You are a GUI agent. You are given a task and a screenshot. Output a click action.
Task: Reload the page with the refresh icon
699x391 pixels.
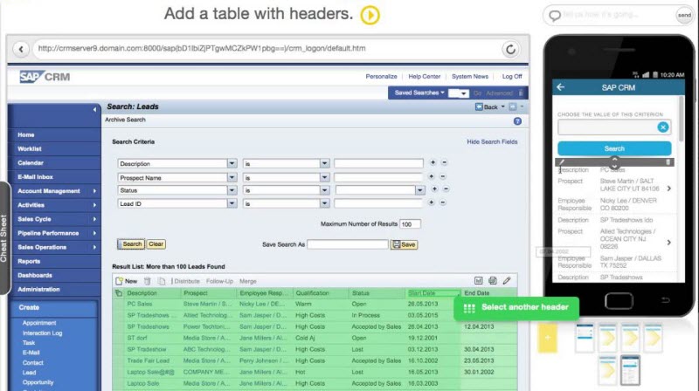[x=510, y=49]
